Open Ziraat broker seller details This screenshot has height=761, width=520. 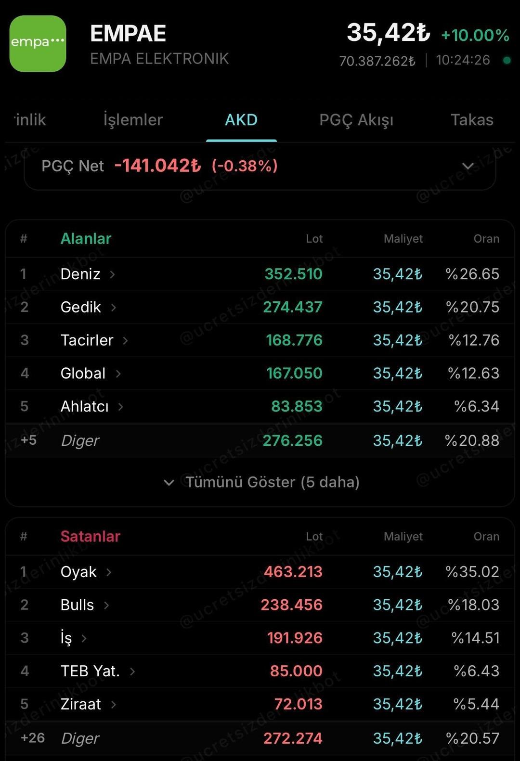[81, 705]
